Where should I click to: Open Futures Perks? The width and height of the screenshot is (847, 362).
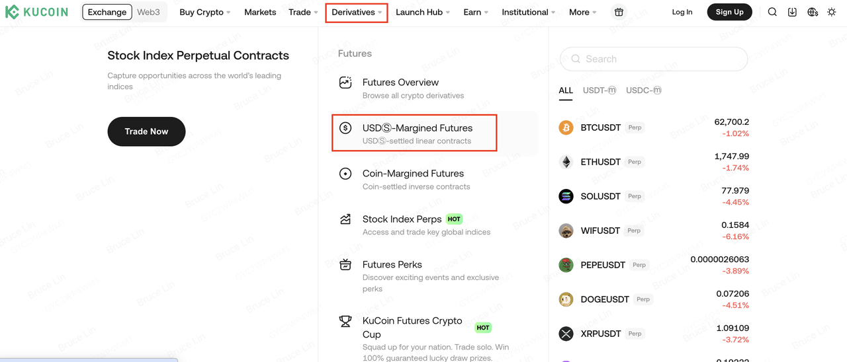click(x=435, y=276)
